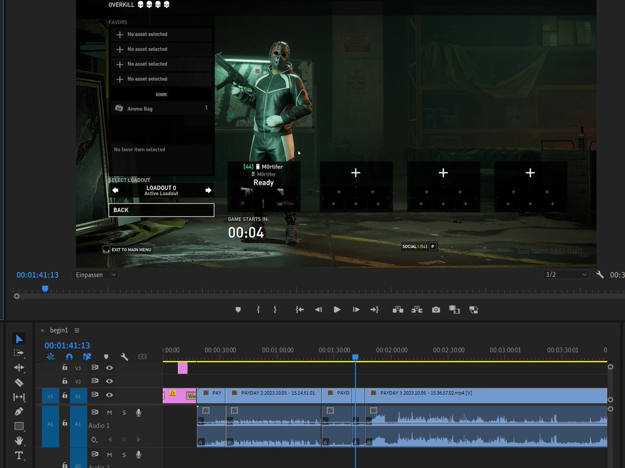Toggle V2 track lock

pos(64,381)
